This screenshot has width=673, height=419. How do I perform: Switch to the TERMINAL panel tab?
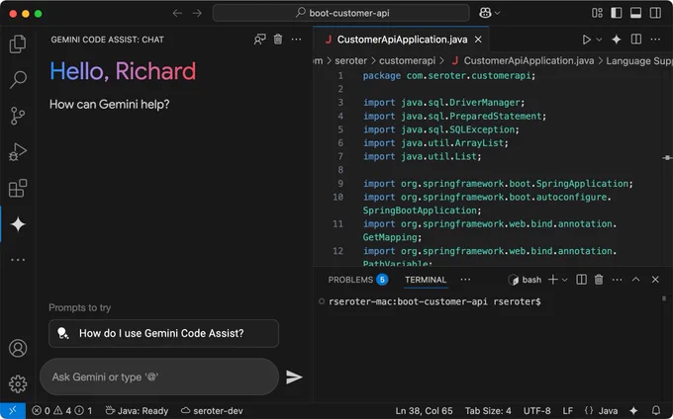[426, 280]
